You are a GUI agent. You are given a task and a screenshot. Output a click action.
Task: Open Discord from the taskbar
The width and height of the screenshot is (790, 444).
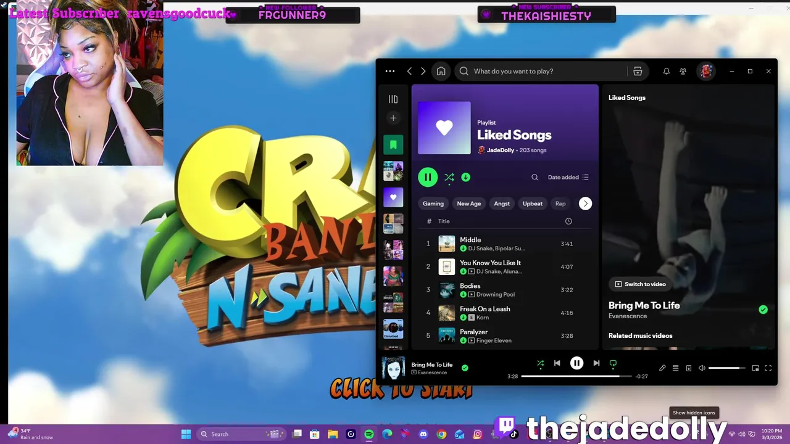coord(423,434)
